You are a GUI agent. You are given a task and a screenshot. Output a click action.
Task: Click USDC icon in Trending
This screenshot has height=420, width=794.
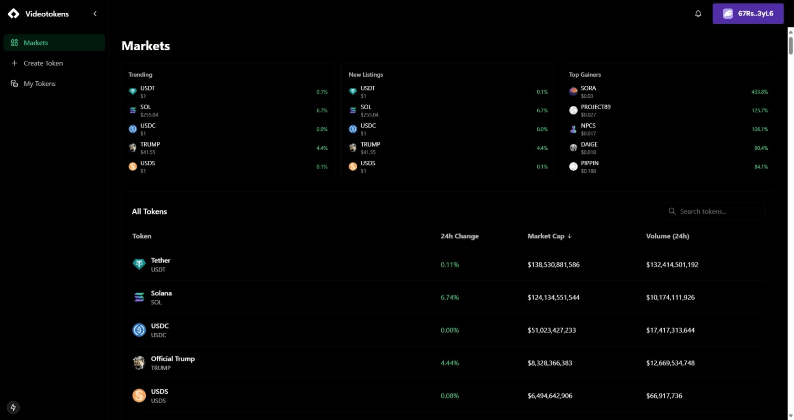[132, 129]
